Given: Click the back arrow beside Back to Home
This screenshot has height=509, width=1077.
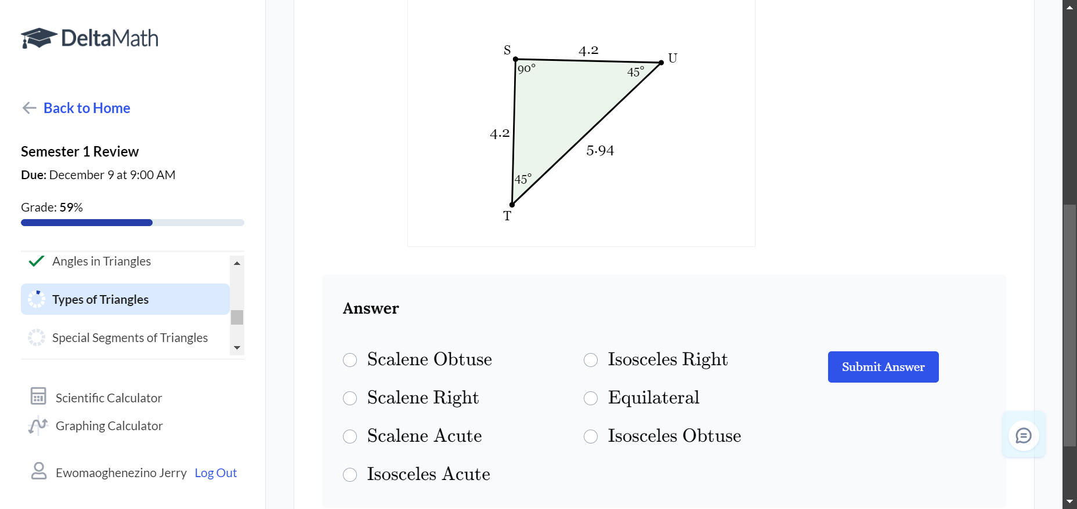Looking at the screenshot, I should click(28, 108).
